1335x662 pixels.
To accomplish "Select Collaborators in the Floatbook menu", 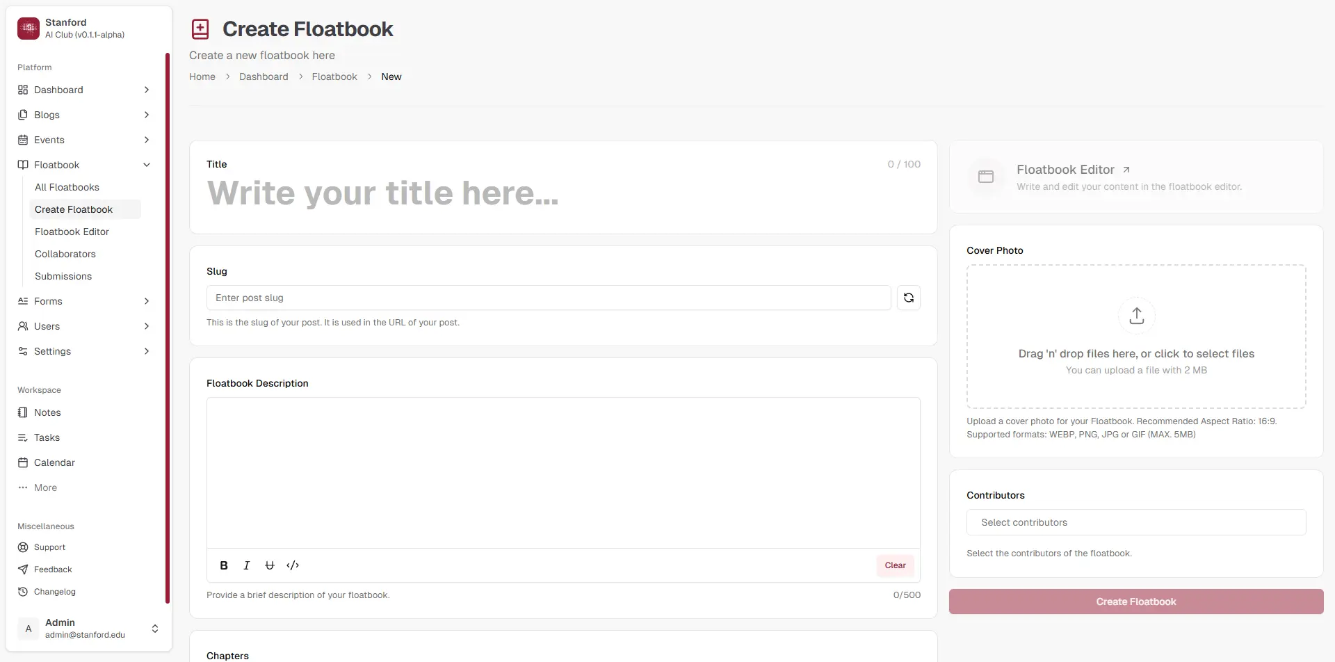I will click(65, 254).
